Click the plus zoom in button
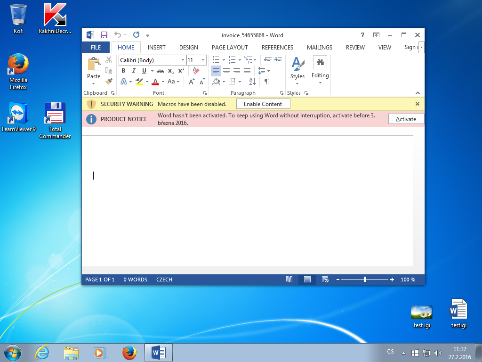The height and width of the screenshot is (362, 482). [x=392, y=280]
